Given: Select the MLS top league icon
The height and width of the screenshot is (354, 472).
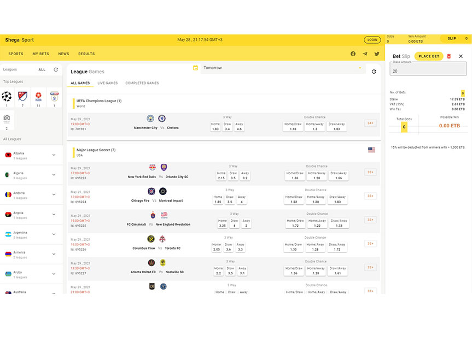Looking at the screenshot, I should point(22,97).
